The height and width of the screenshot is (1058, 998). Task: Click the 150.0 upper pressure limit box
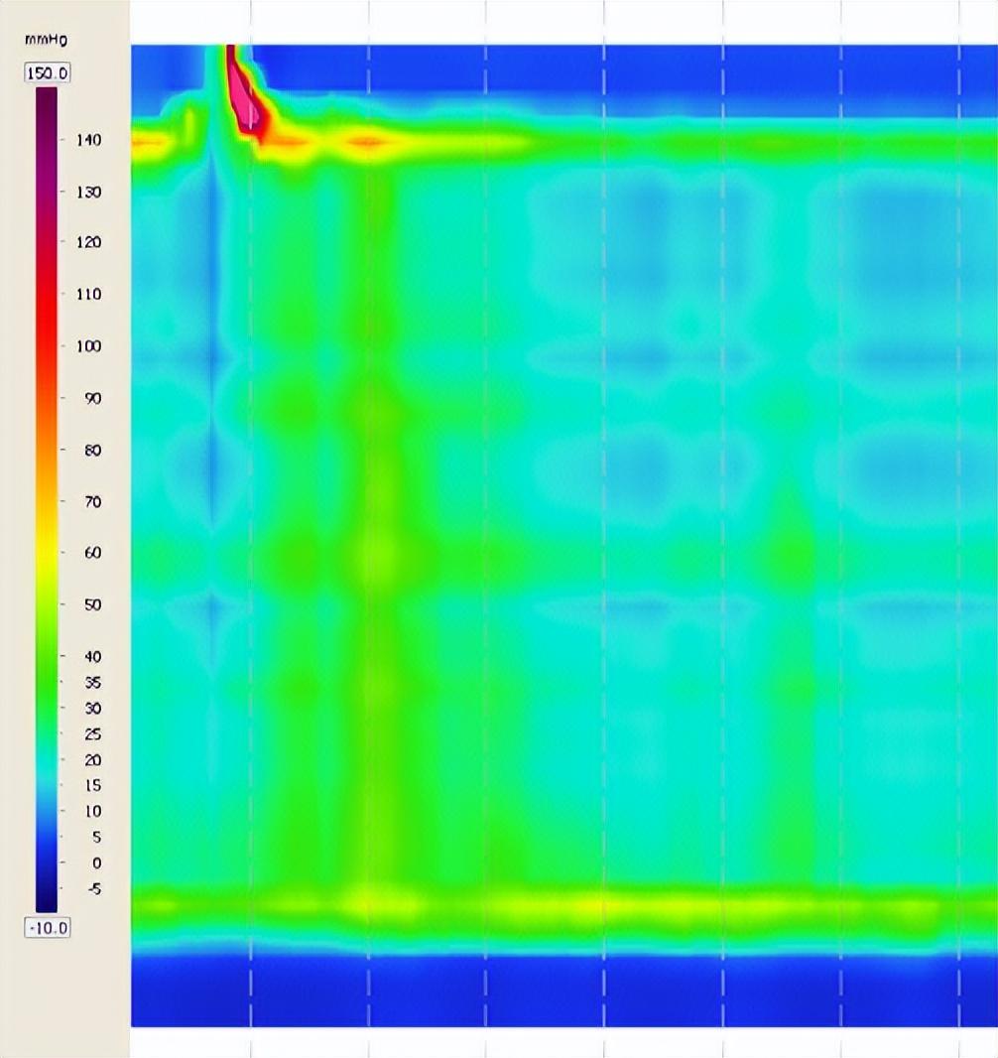47,73
